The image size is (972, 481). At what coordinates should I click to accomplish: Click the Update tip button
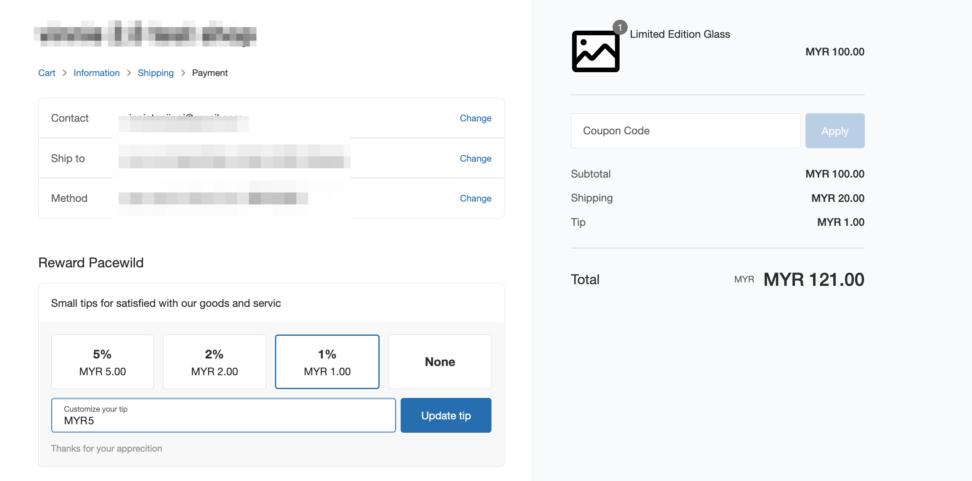(x=446, y=416)
